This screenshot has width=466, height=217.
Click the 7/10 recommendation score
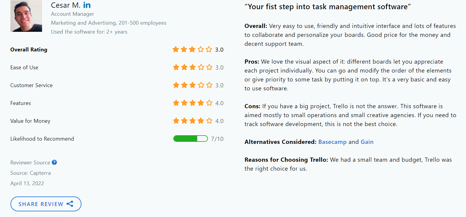click(217, 139)
